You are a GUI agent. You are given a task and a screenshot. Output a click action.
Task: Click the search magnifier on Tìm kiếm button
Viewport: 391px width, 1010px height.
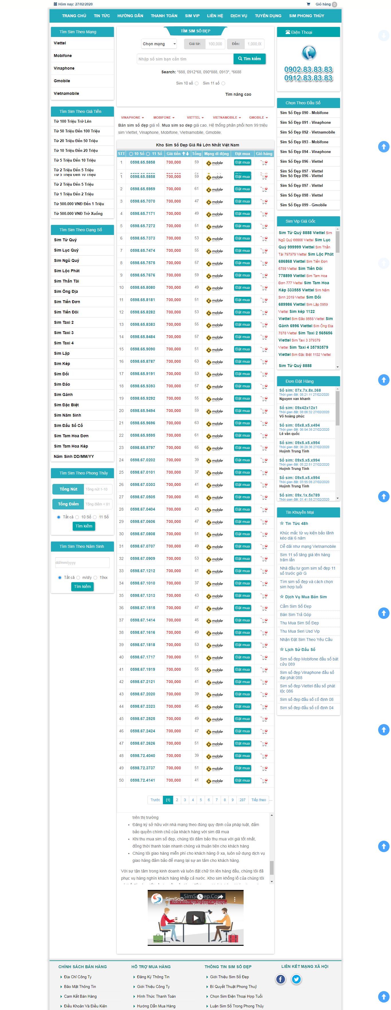pyautogui.click(x=240, y=59)
